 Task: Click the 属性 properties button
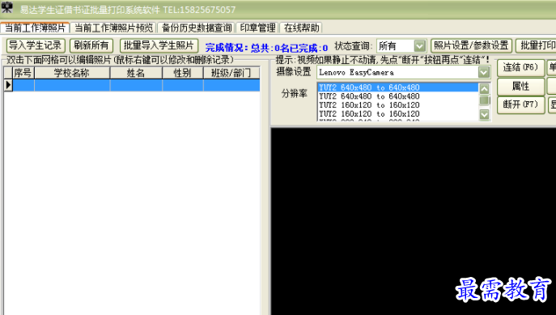pyautogui.click(x=520, y=86)
